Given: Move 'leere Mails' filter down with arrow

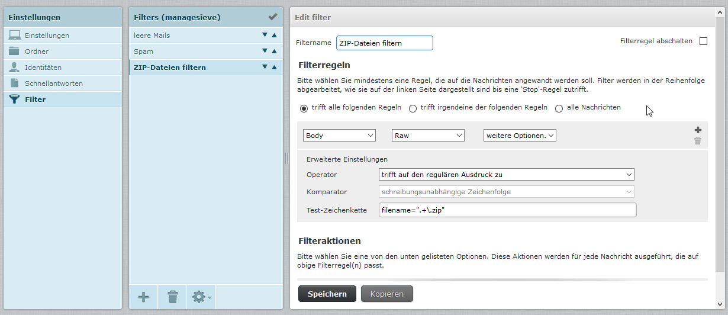Looking at the screenshot, I should 265,36.
